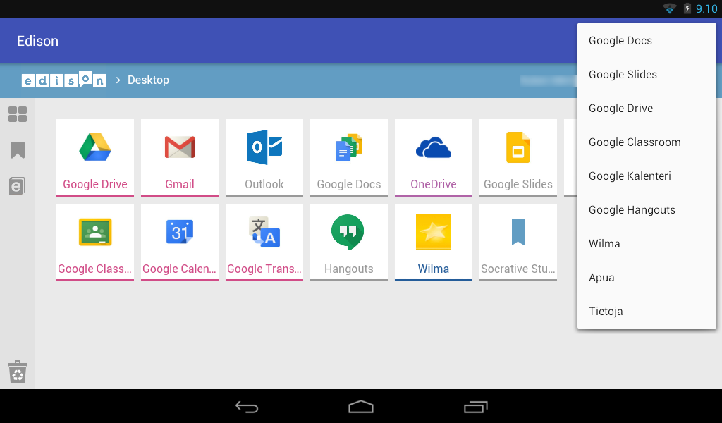Select Google Kalenteri menu entry
The width and height of the screenshot is (722, 423).
click(x=647, y=176)
